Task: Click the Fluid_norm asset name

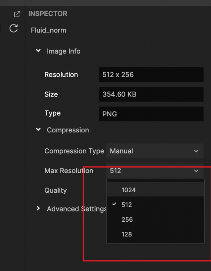Action: tap(49, 30)
